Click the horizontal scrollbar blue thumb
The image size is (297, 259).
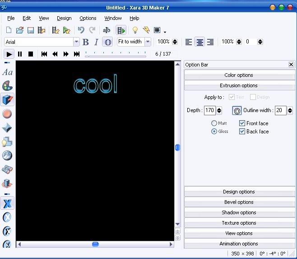95,244
